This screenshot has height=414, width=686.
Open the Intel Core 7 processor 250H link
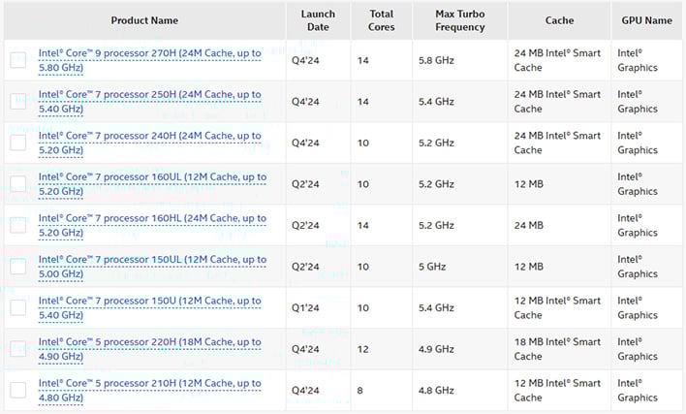(x=149, y=101)
